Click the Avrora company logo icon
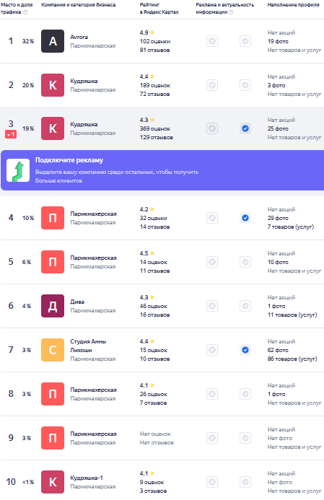Viewport: 324px width, 500px height. [x=53, y=41]
